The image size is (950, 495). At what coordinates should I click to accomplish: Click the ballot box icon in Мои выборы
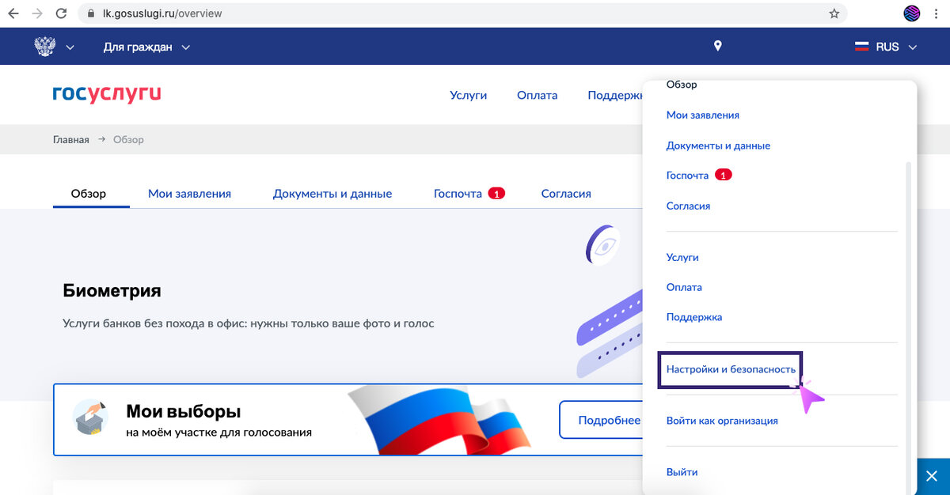(x=92, y=418)
